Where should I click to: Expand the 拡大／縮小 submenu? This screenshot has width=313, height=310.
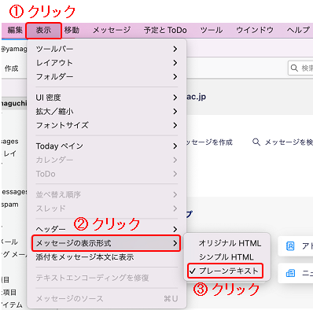[x=107, y=112]
